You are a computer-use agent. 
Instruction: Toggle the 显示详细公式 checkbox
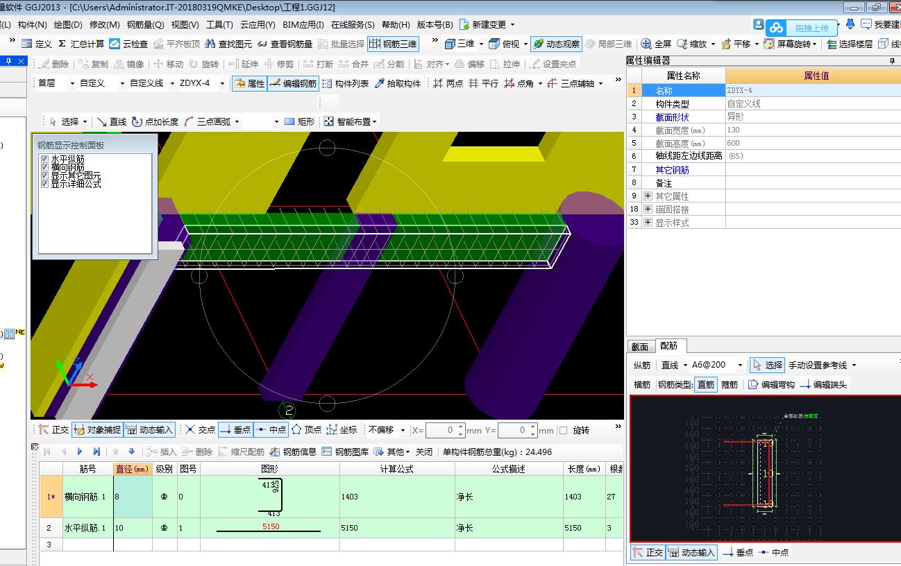click(x=45, y=184)
